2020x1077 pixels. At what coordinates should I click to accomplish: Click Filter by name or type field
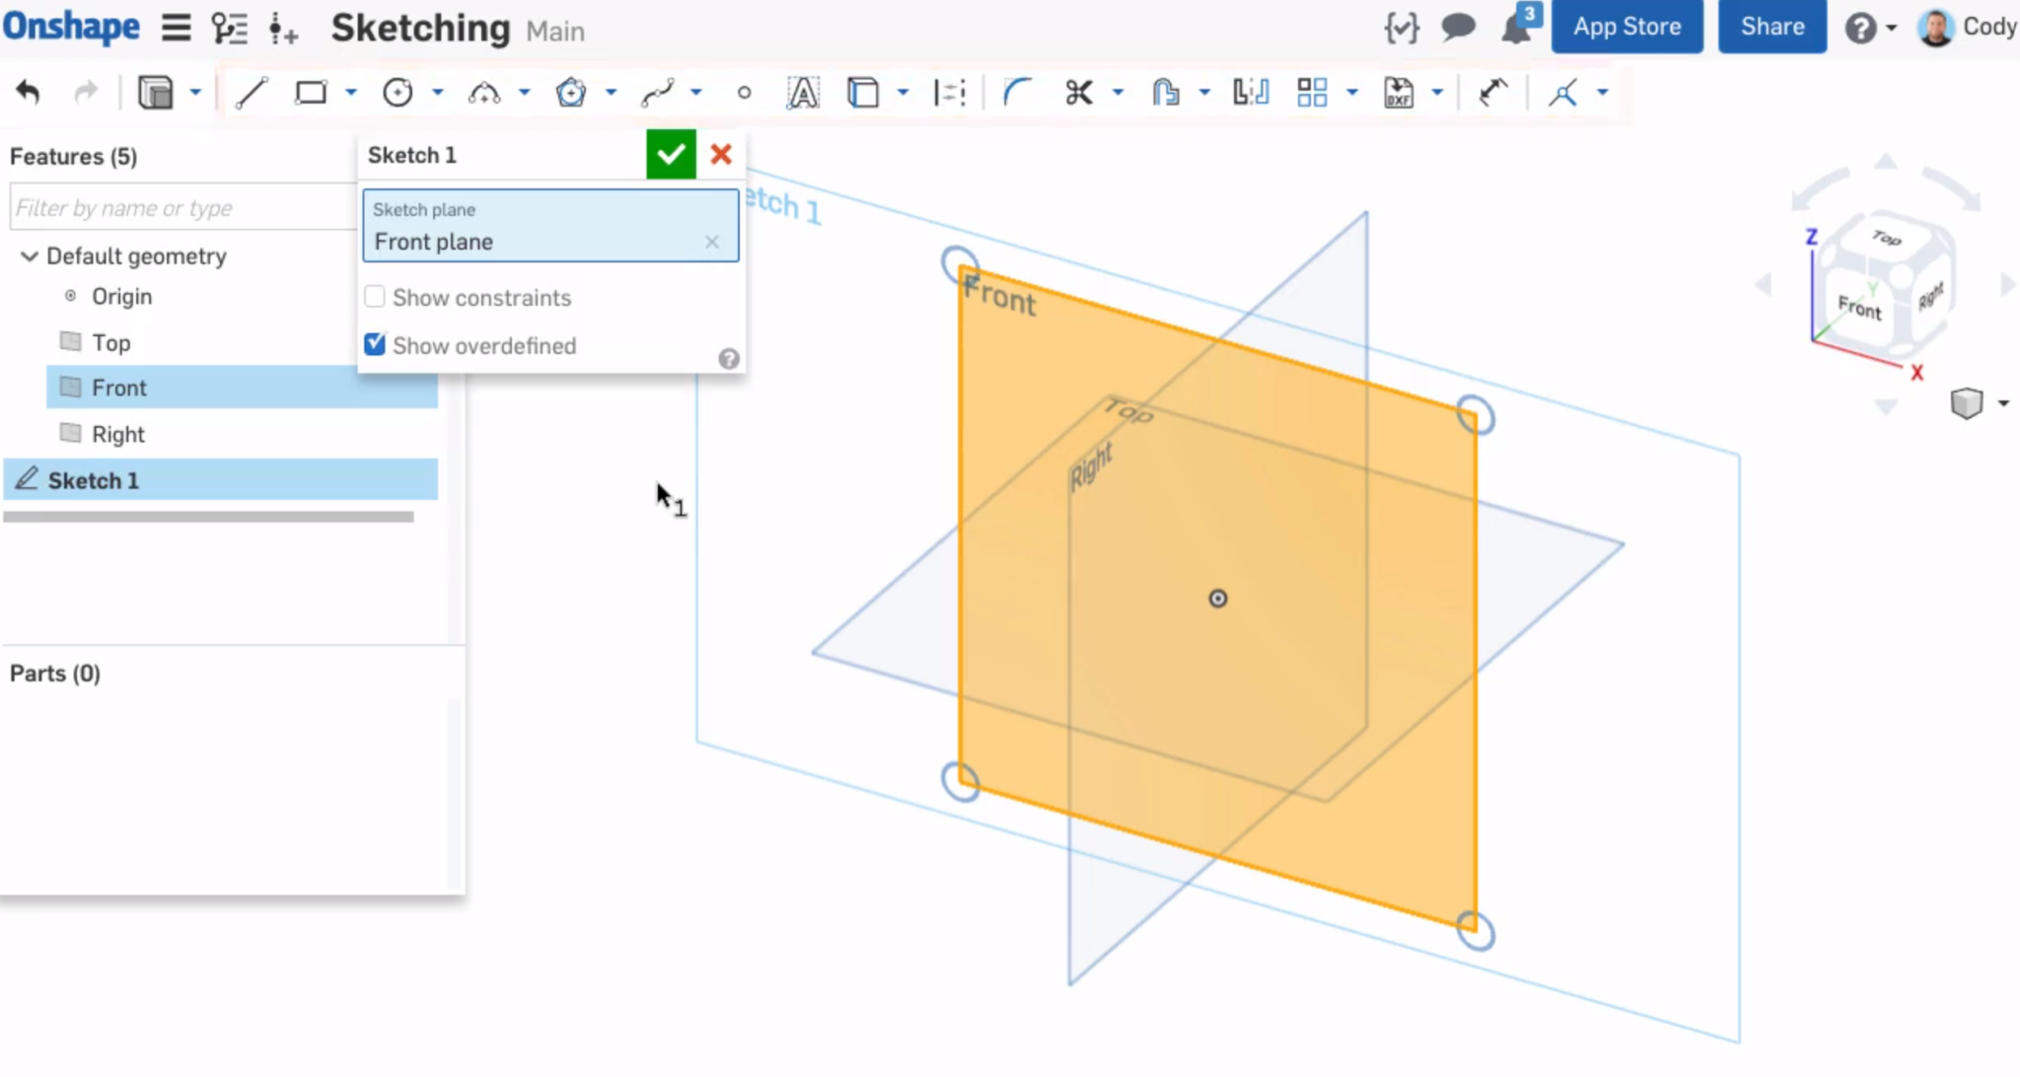pos(183,207)
